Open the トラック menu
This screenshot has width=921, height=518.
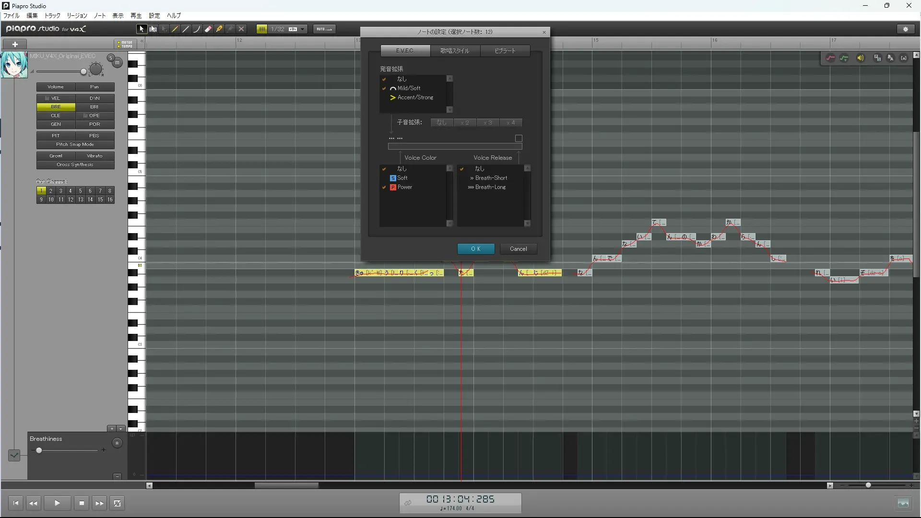click(52, 15)
